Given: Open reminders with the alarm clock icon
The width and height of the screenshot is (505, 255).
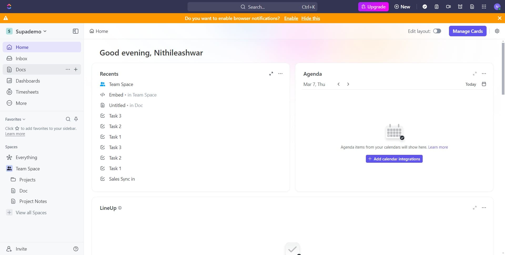Looking at the screenshot, I should (460, 7).
